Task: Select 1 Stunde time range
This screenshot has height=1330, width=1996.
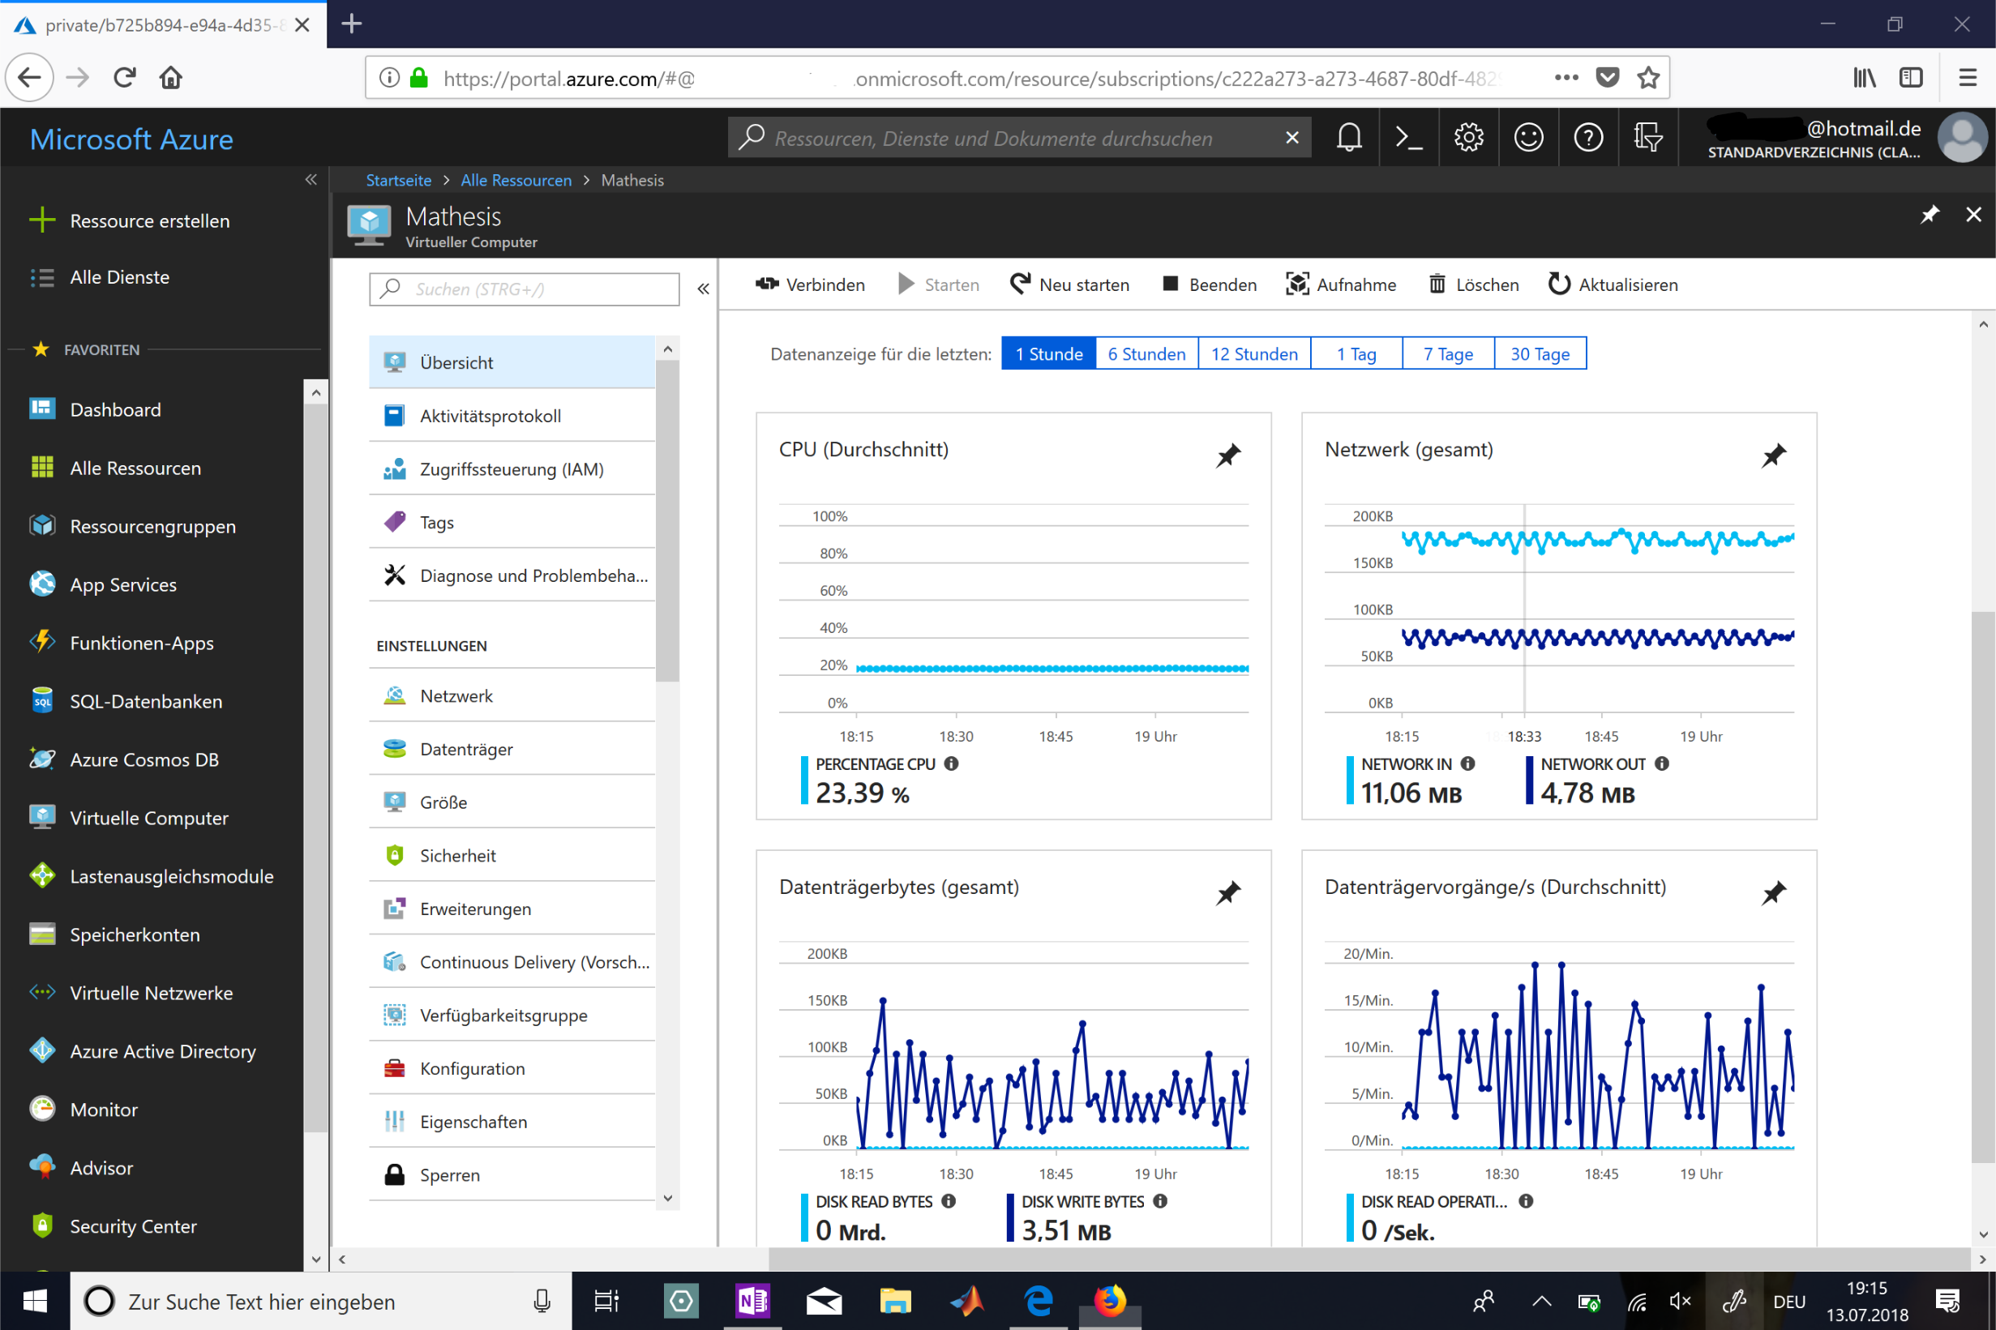Action: click(1048, 353)
